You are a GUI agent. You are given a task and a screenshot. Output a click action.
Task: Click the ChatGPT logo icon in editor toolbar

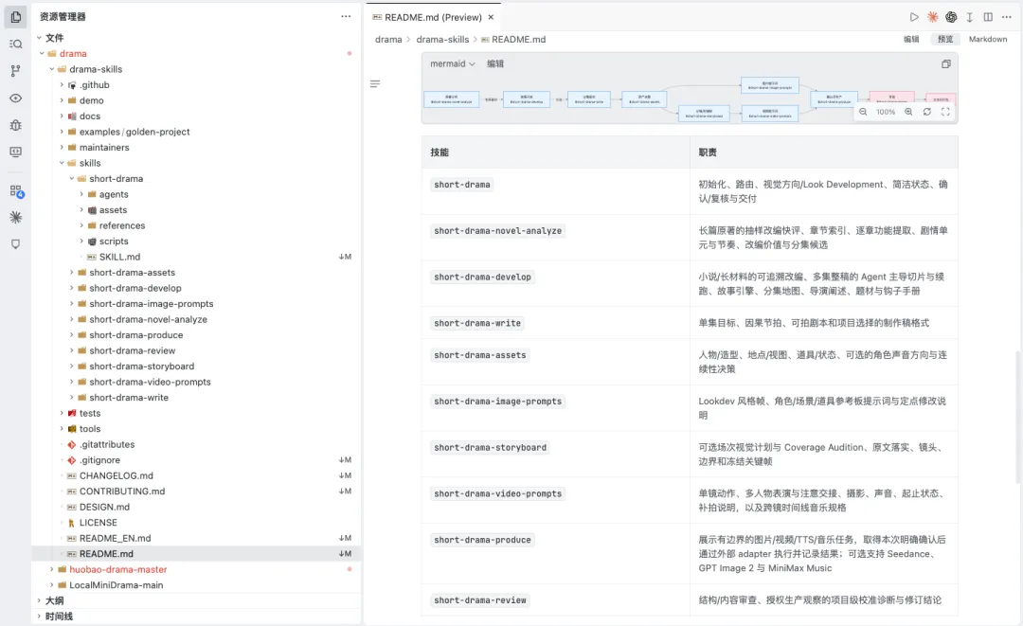point(951,17)
